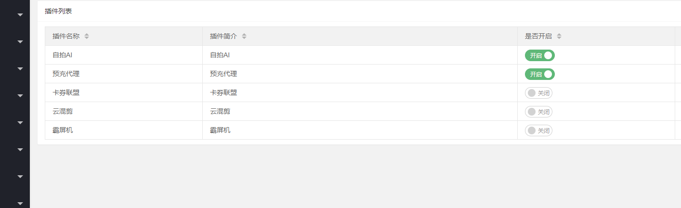Turn off the 预充代理 plugin switch
This screenshot has height=208, width=681.
pyautogui.click(x=539, y=74)
